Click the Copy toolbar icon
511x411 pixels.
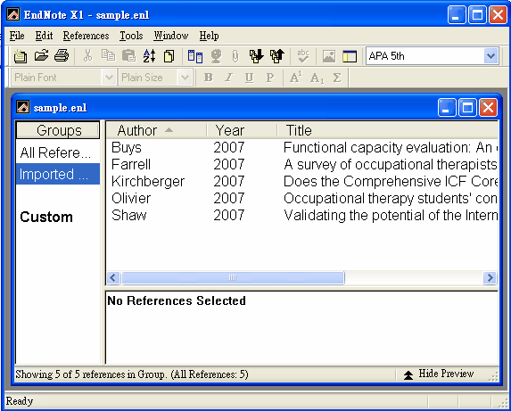coord(108,56)
